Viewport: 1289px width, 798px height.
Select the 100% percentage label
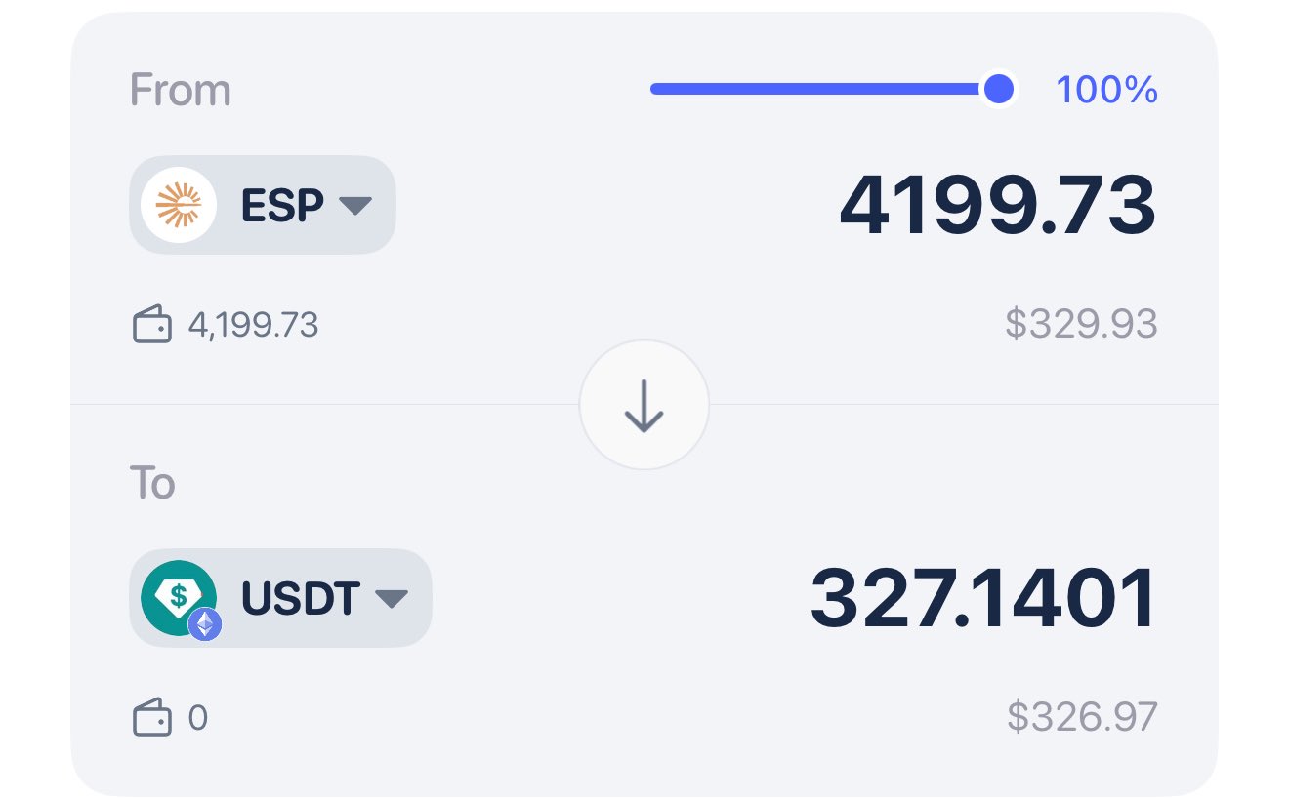pos(1106,91)
